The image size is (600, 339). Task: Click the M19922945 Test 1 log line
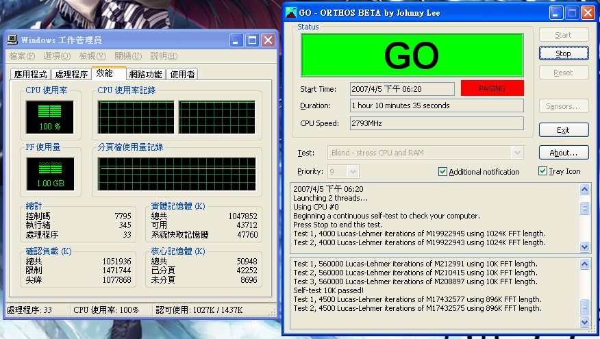[419, 234]
